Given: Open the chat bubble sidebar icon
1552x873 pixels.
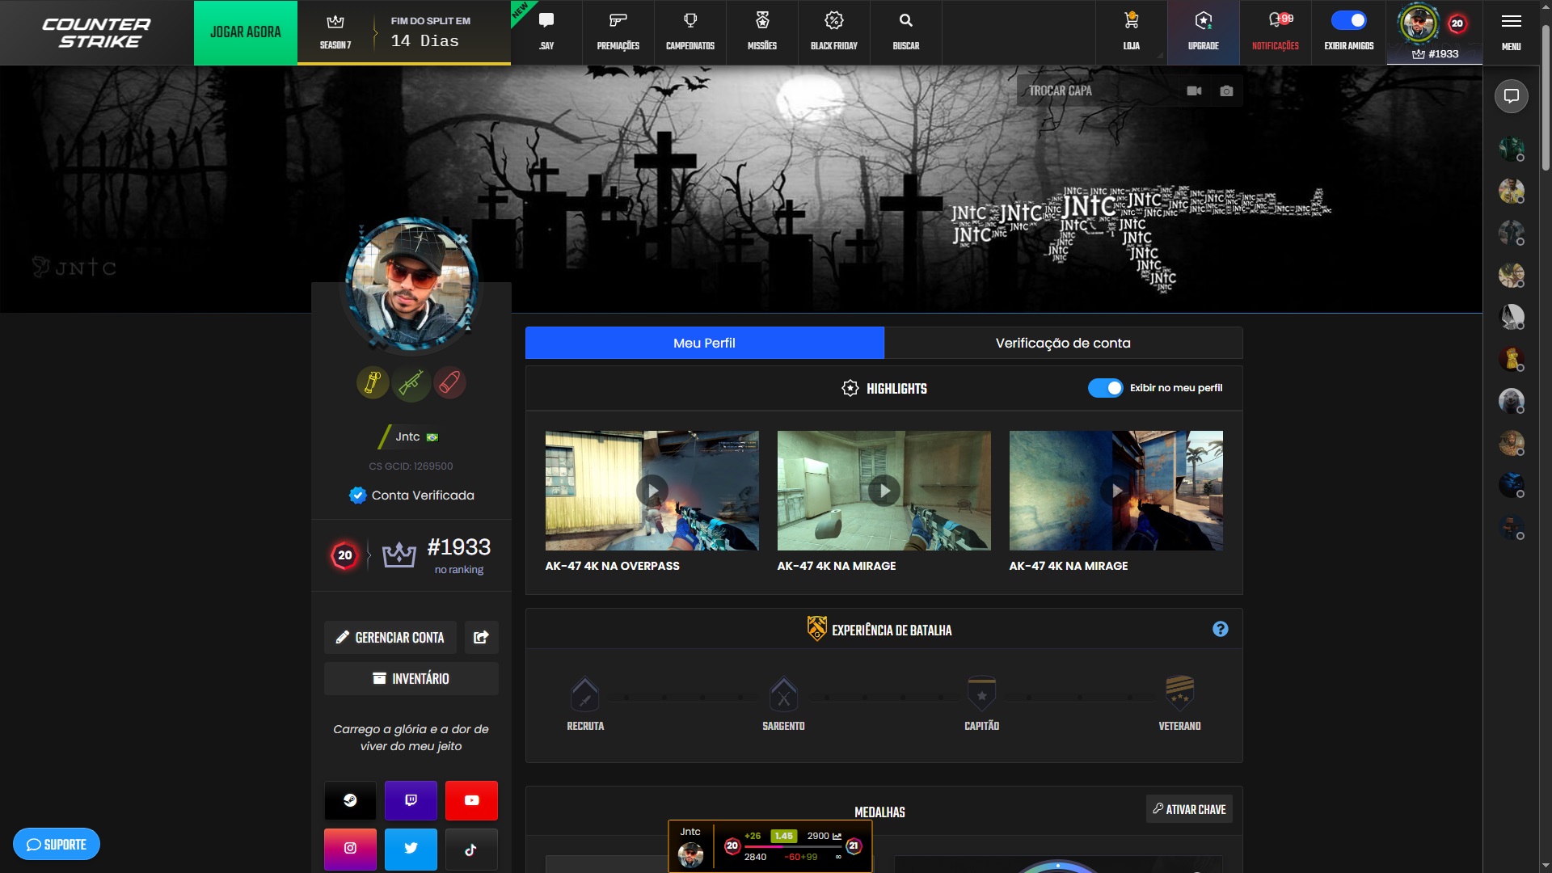Looking at the screenshot, I should coord(1511,96).
